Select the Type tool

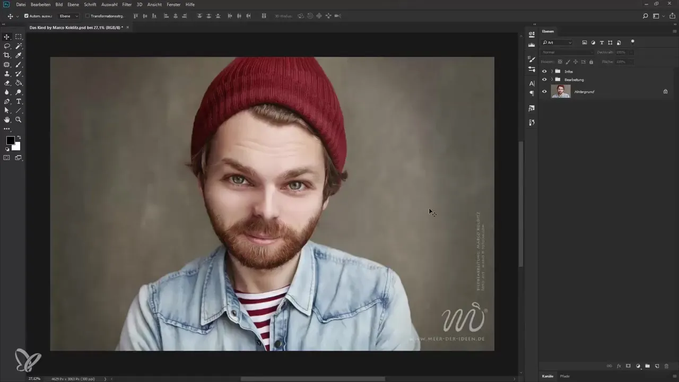(19, 101)
